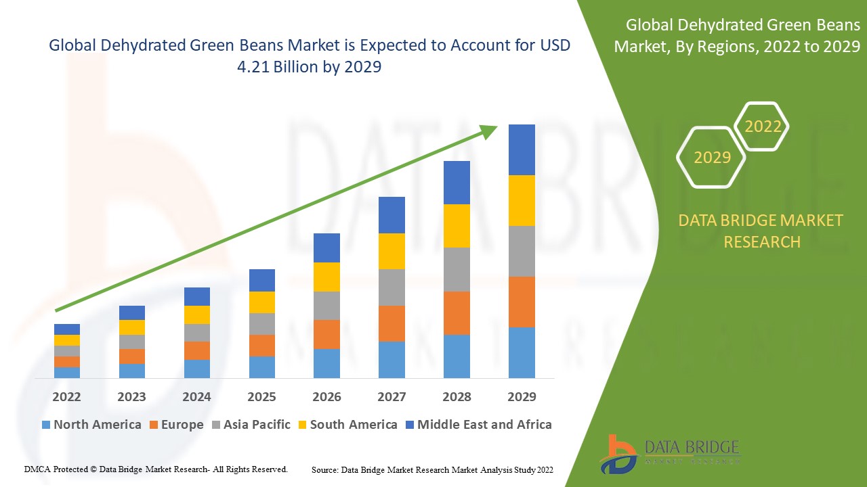Click the Middle East and Africa legend swatch

(410, 425)
